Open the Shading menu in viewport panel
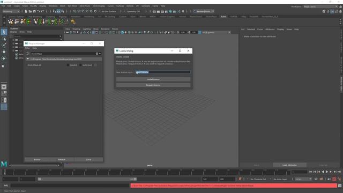The width and height of the screenshot is (343, 193). 76,29
